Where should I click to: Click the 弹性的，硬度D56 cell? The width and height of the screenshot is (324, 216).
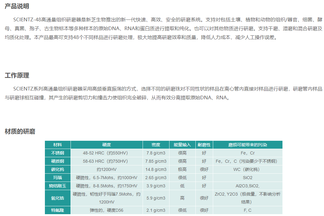[x=107, y=210]
